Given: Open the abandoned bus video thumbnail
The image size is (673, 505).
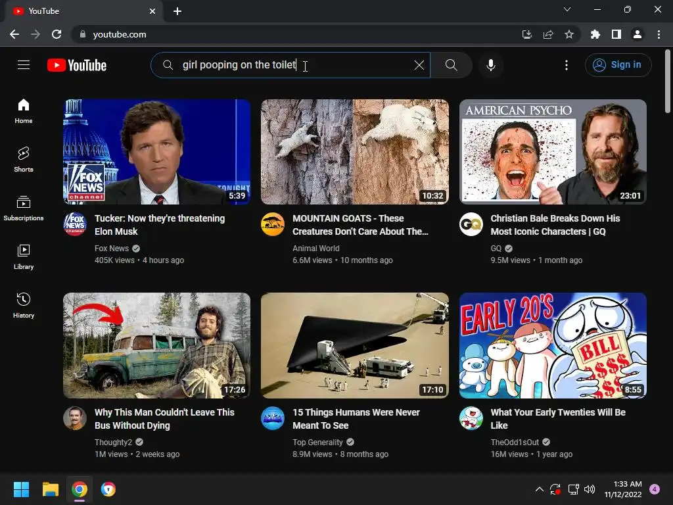Looking at the screenshot, I should pos(156,346).
